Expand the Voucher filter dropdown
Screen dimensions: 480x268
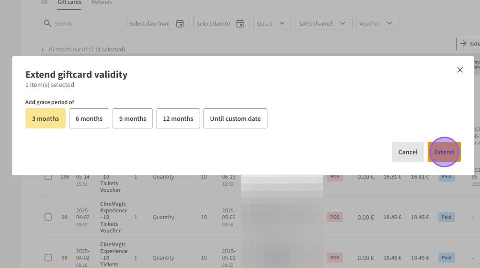(x=377, y=24)
